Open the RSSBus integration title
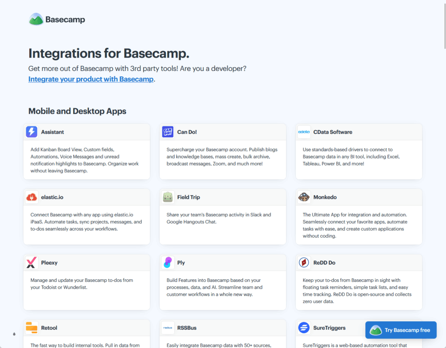 click(186, 328)
